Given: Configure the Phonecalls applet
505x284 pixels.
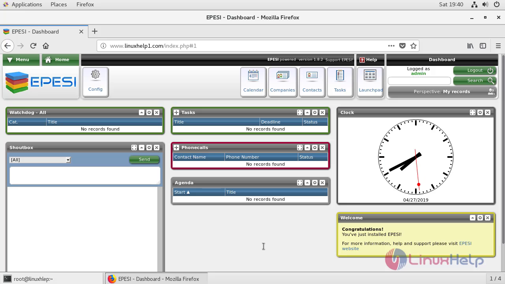Looking at the screenshot, I should [x=315, y=148].
